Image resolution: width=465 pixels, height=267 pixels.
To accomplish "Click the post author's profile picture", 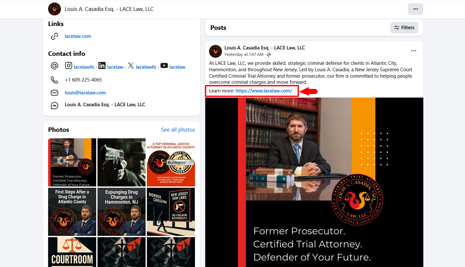I will click(216, 51).
